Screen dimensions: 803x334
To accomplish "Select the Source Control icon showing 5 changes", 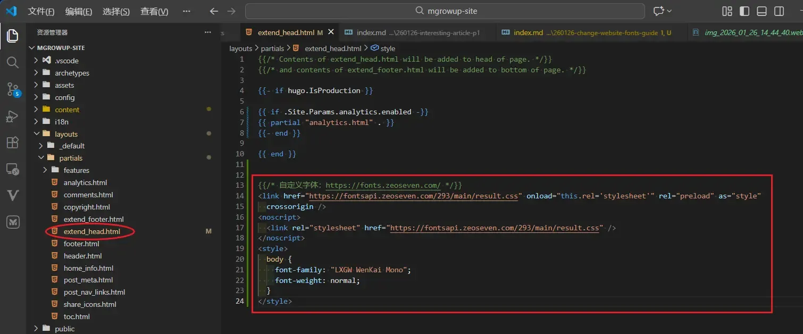I will (13, 89).
